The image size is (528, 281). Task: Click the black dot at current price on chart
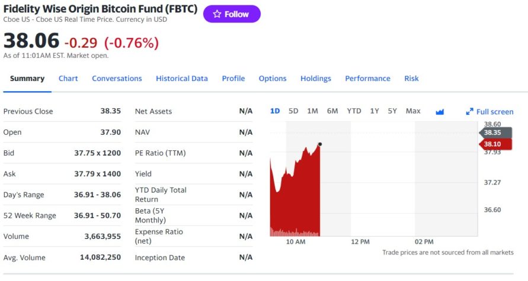tap(320, 144)
